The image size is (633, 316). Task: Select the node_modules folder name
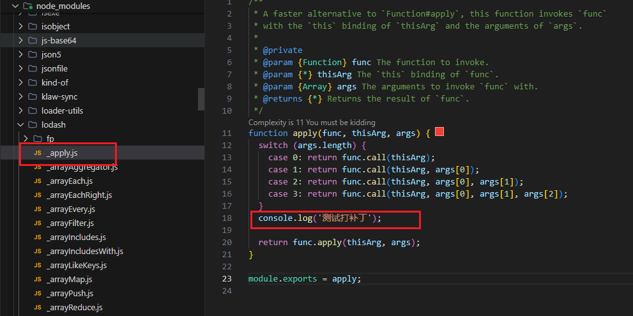pyautogui.click(x=63, y=6)
